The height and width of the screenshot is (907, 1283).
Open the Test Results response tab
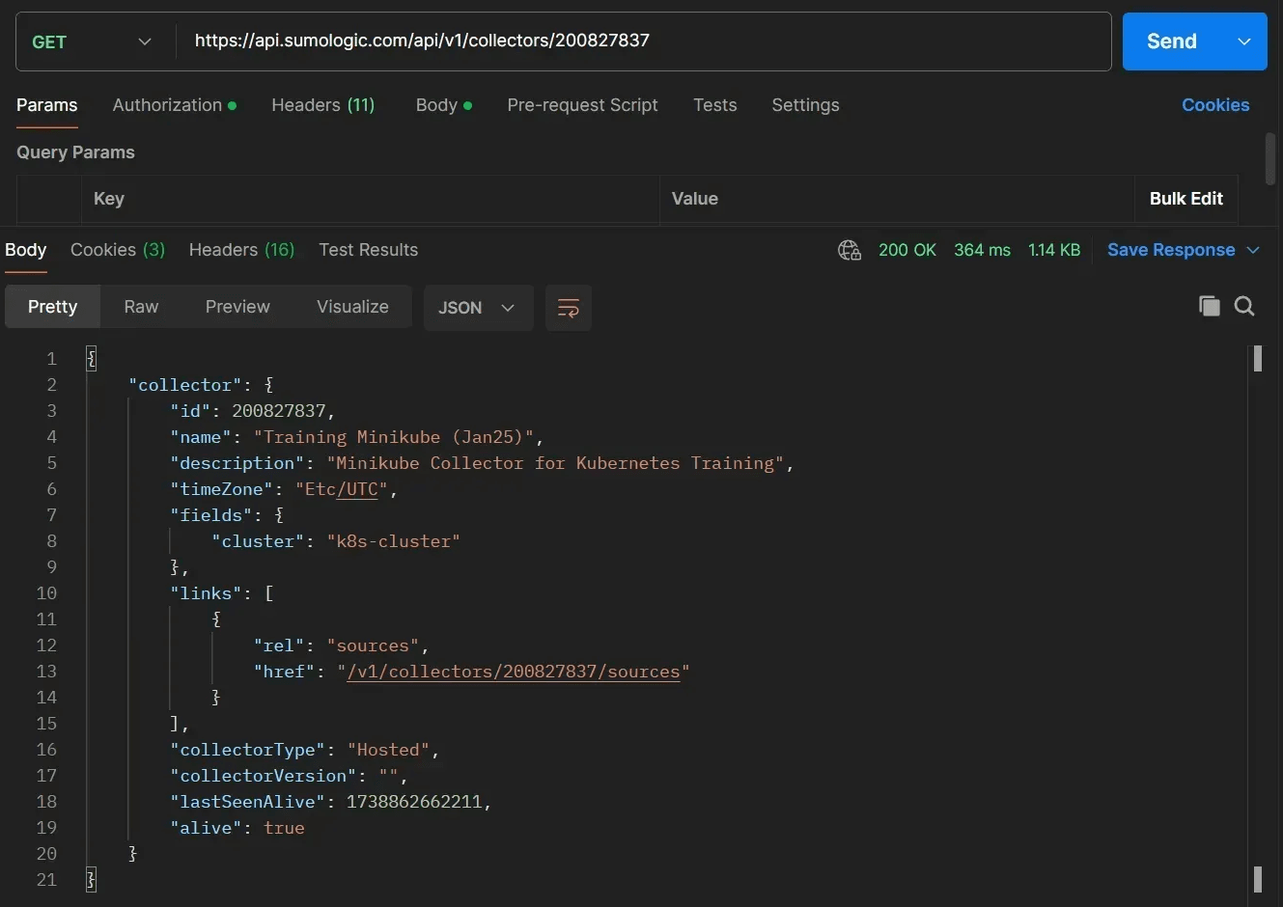(368, 250)
